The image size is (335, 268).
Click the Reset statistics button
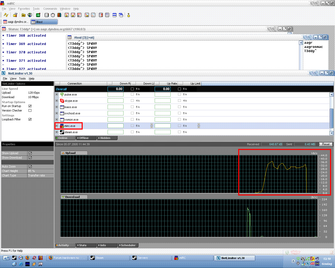pos(326,144)
